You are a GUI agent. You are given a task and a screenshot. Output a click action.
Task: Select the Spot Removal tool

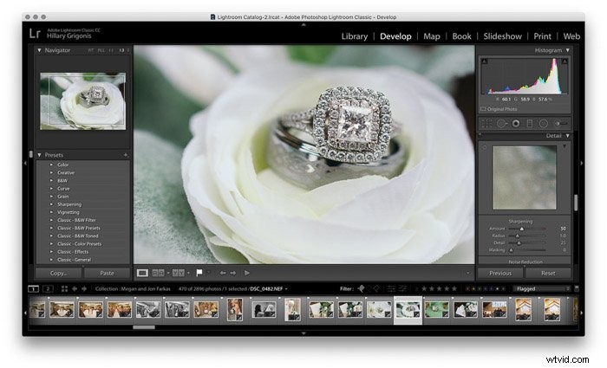coord(502,124)
